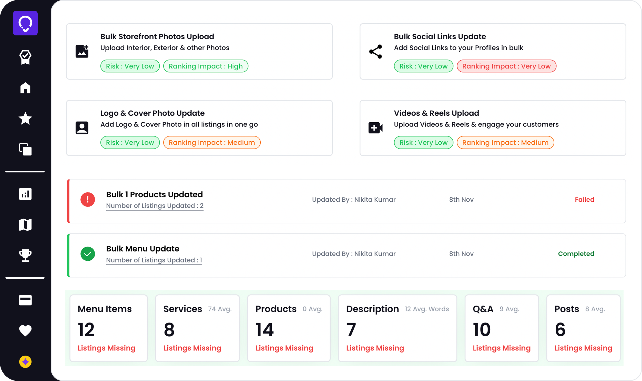Screen dimensions: 642x381
Task: Open the map icon in sidebar
Action: 25,225
